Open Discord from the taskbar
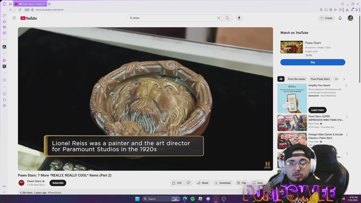This screenshot has width=361, height=203. pos(208,199)
